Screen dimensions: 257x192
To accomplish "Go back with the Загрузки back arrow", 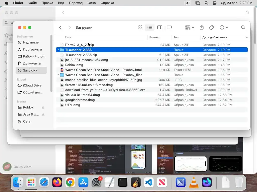I will pyautogui.click(x=60, y=27).
